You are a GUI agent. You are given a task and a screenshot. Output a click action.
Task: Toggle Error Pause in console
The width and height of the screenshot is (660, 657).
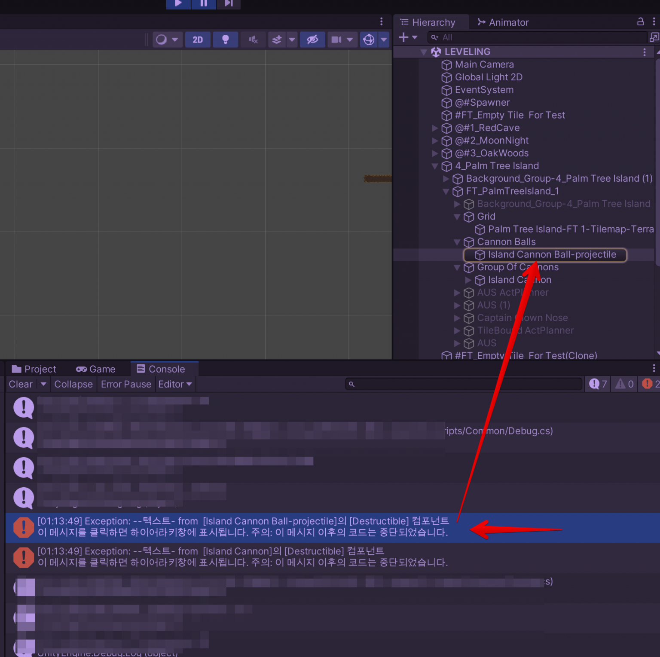(x=126, y=384)
